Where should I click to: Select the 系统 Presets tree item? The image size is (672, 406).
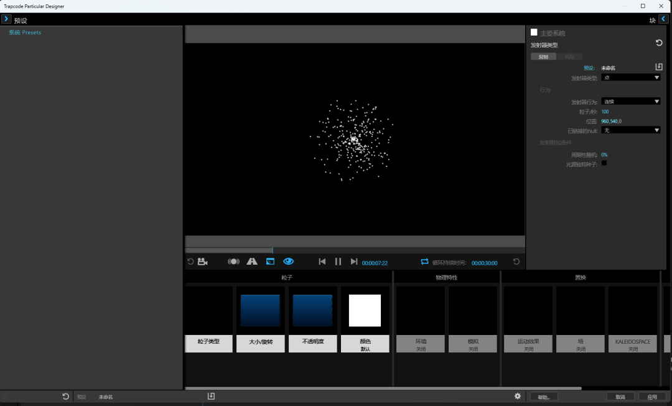[25, 32]
